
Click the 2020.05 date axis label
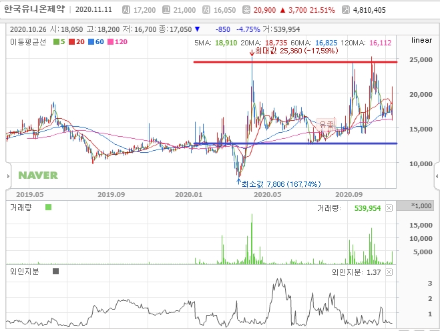click(268, 194)
